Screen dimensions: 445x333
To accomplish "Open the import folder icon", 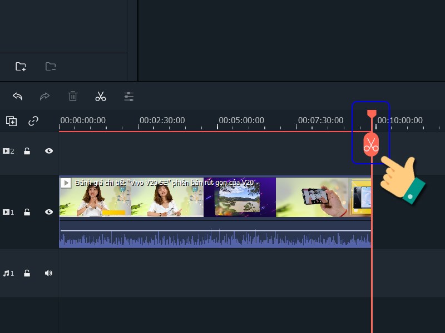I will [51, 66].
